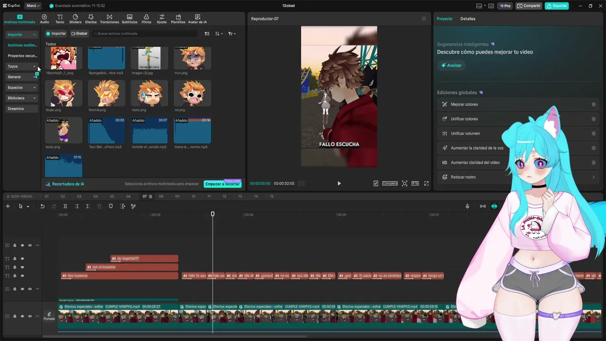
Task: Select Dreamina in the sidebar
Action: [21, 108]
